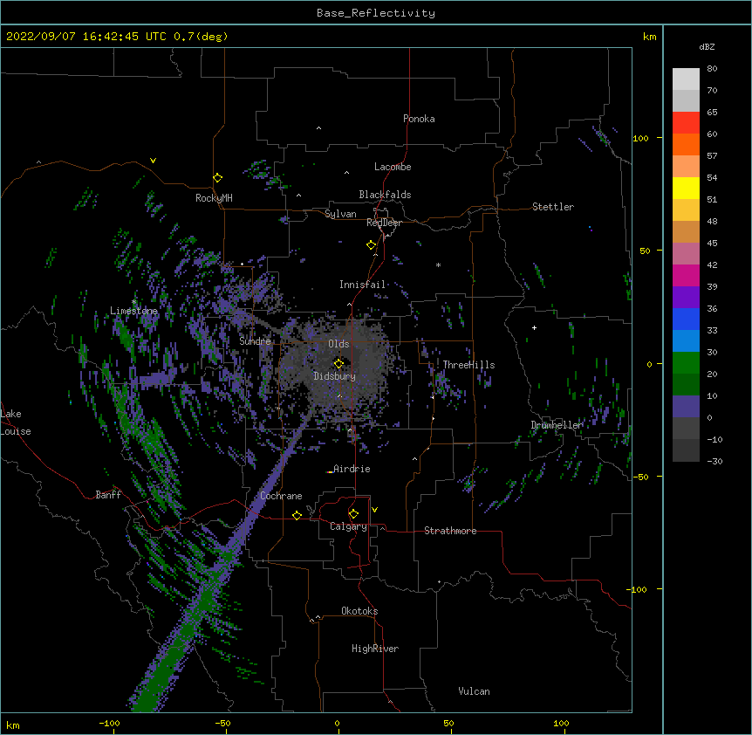Click the Banff label
This screenshot has height=735, width=752.
tap(108, 495)
